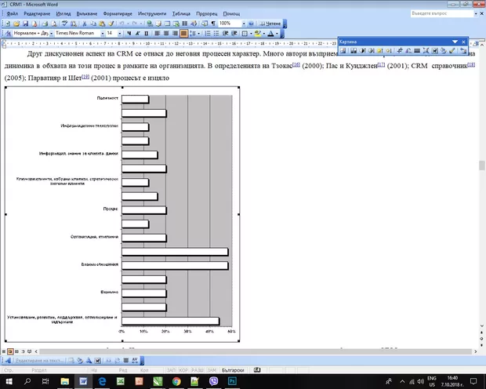
Task: Click the Insert Picture icon in Picture toolbar
Action: [344, 51]
